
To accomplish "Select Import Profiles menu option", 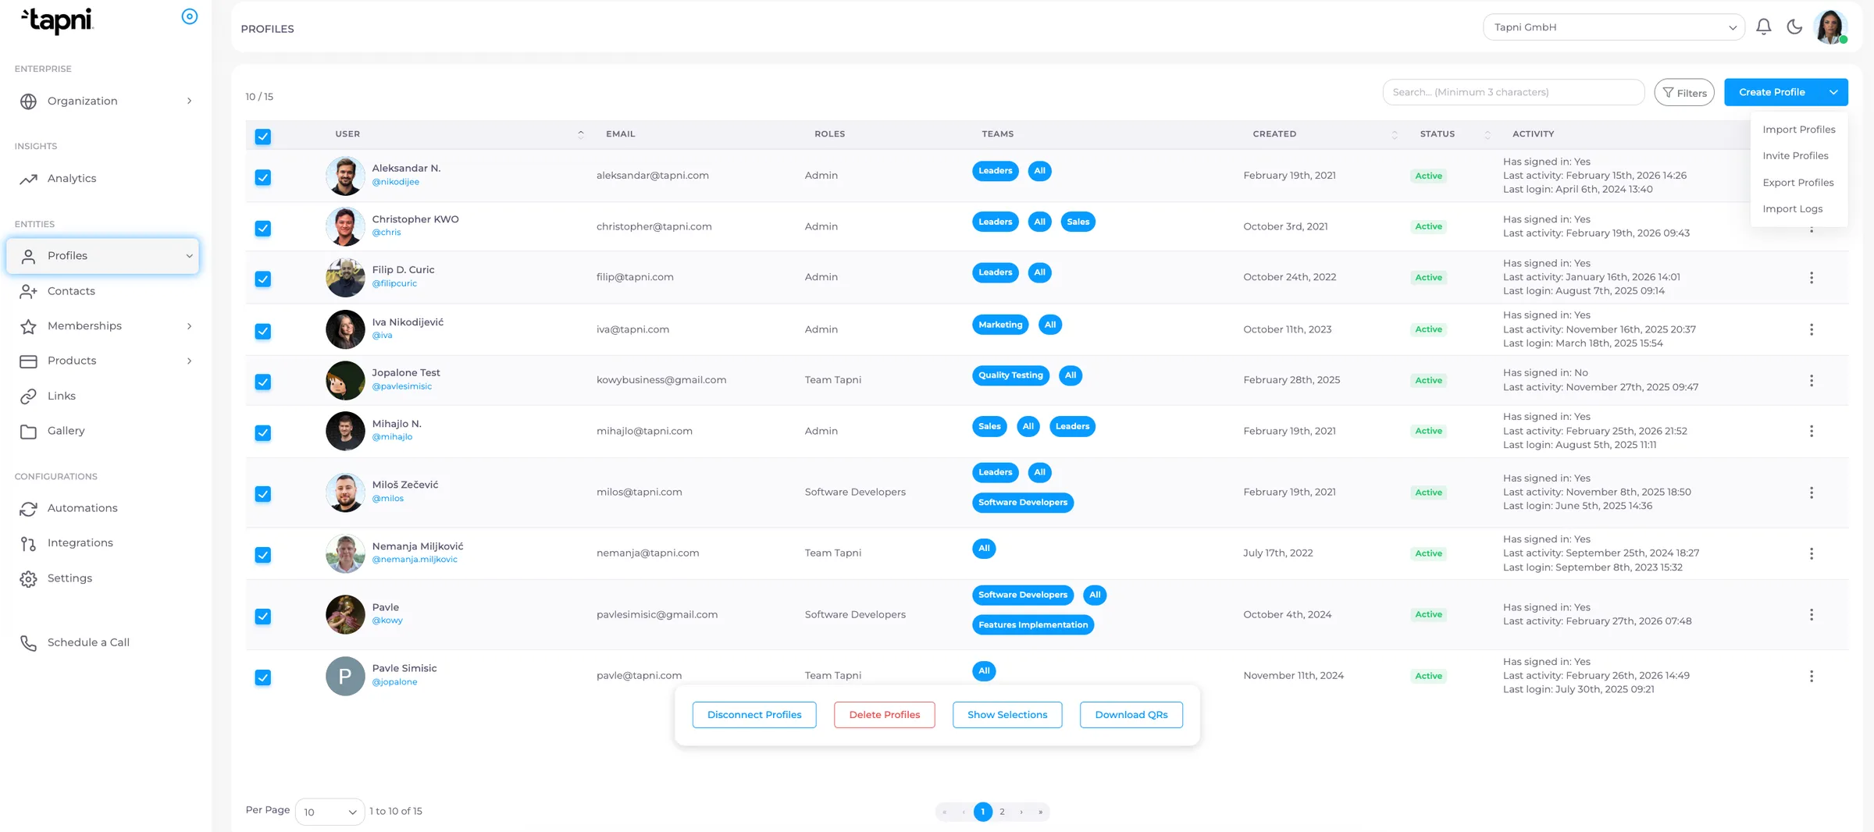I will click(x=1798, y=130).
